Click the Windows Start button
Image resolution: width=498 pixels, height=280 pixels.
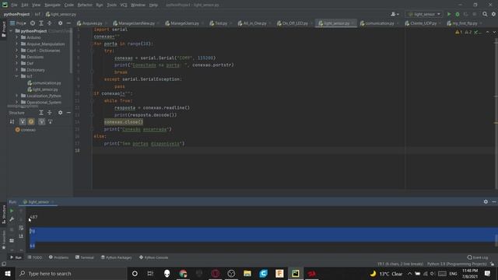click(8, 273)
